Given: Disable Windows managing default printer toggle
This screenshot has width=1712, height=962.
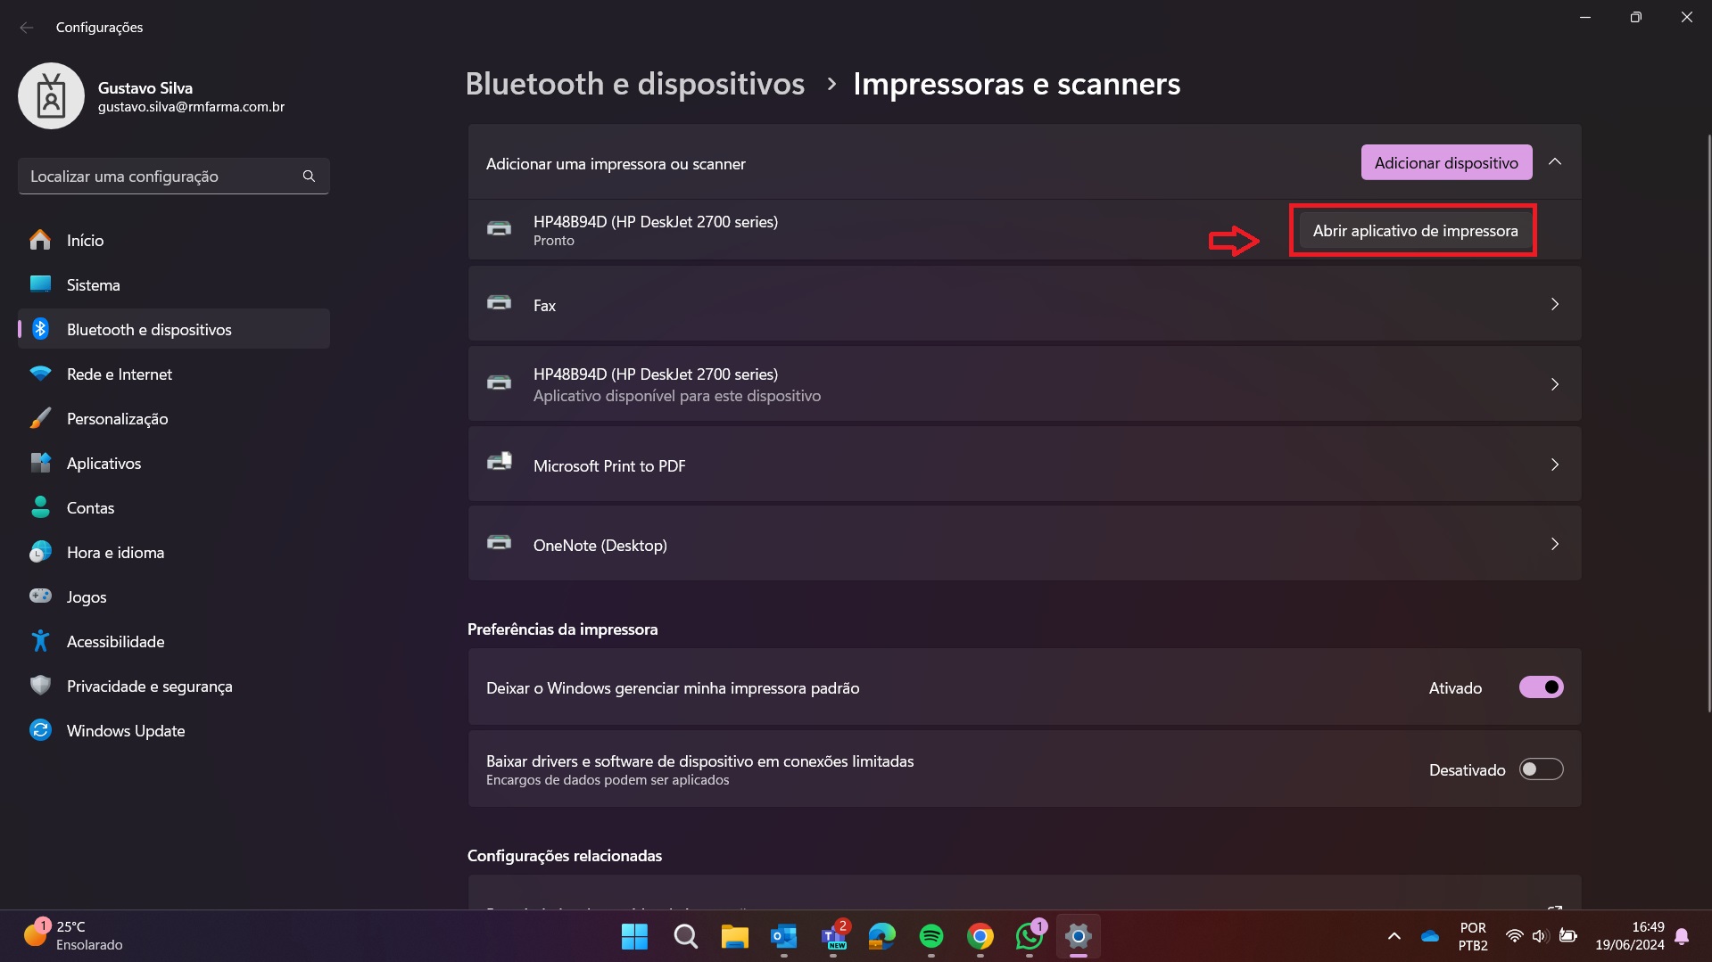Looking at the screenshot, I should pyautogui.click(x=1541, y=687).
